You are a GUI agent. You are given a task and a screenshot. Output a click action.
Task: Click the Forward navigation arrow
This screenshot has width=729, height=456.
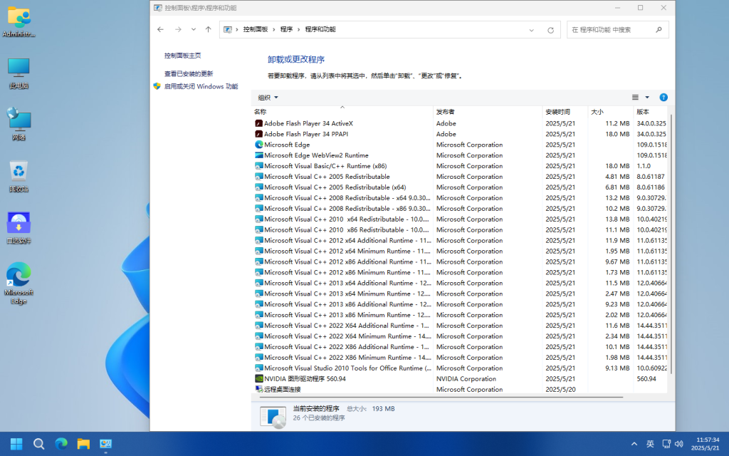click(x=178, y=29)
